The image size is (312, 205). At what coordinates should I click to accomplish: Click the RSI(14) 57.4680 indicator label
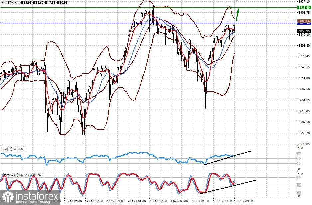(13, 149)
